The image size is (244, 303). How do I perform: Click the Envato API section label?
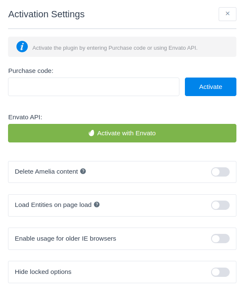tap(25, 117)
